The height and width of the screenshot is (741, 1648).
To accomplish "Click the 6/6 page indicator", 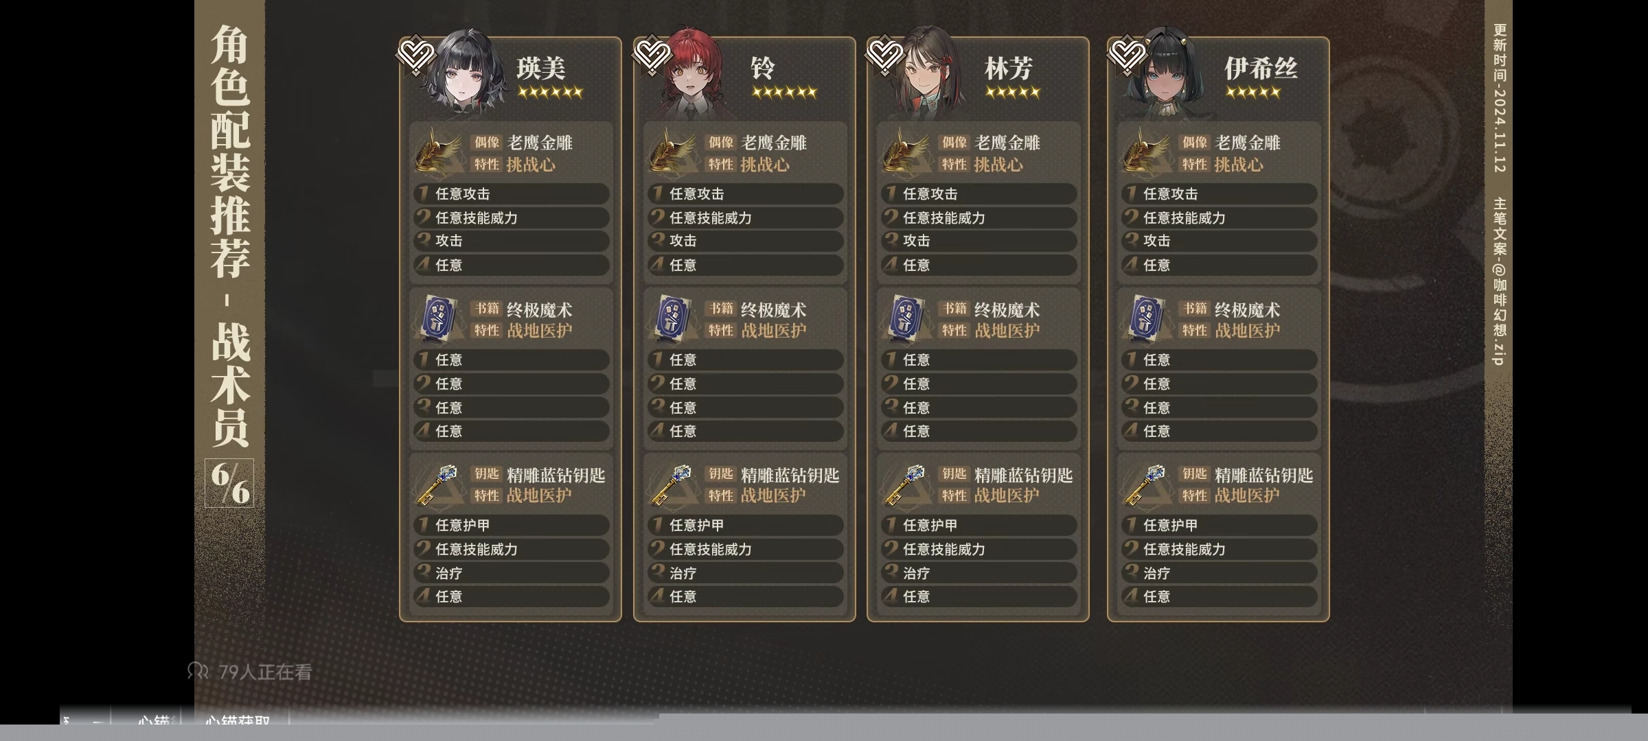I will tap(229, 483).
